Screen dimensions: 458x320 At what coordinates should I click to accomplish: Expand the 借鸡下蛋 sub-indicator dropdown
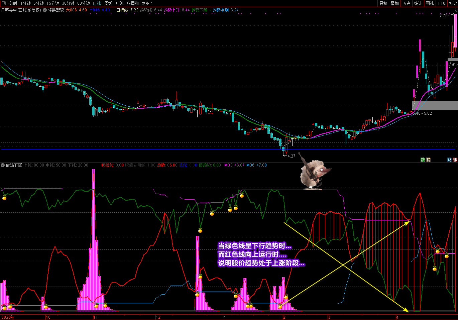(3, 165)
